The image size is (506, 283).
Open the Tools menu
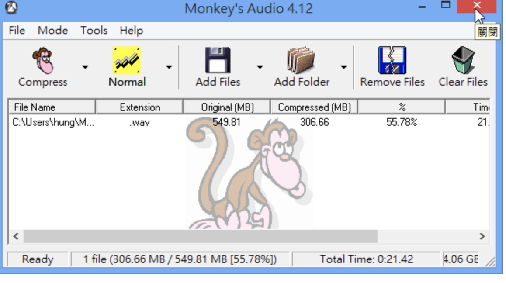(x=94, y=31)
